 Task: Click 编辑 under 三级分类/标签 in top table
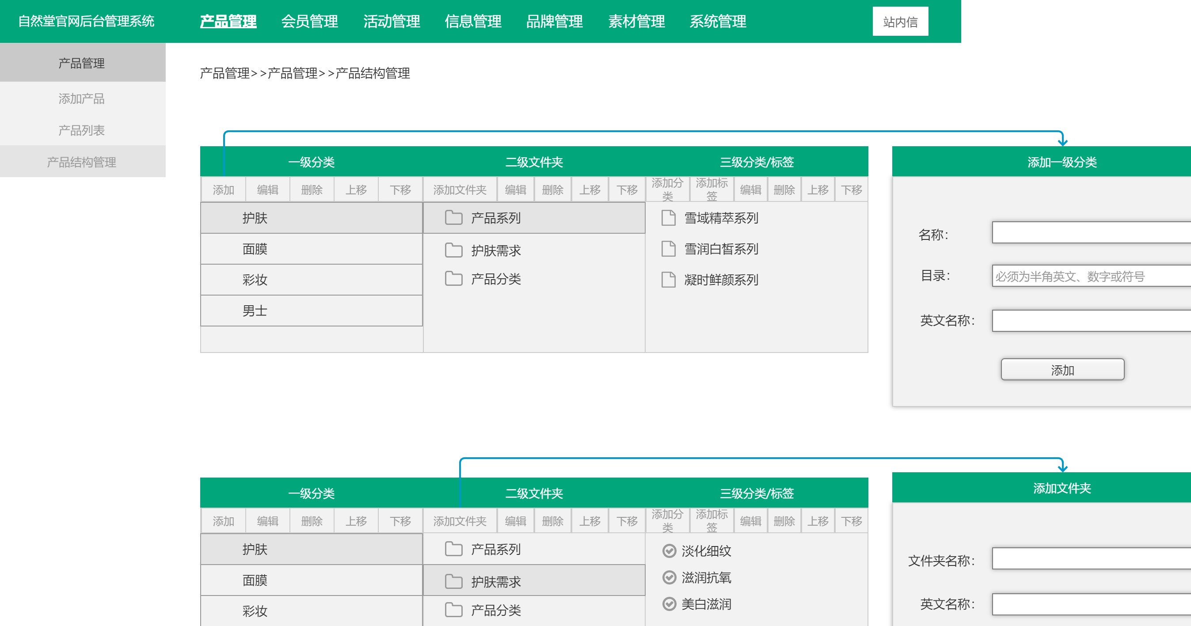pyautogui.click(x=750, y=190)
